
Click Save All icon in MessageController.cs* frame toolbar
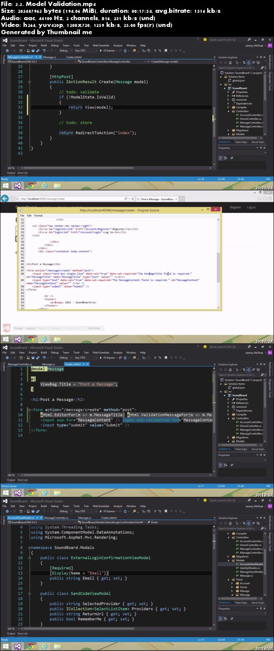coord(38,50)
